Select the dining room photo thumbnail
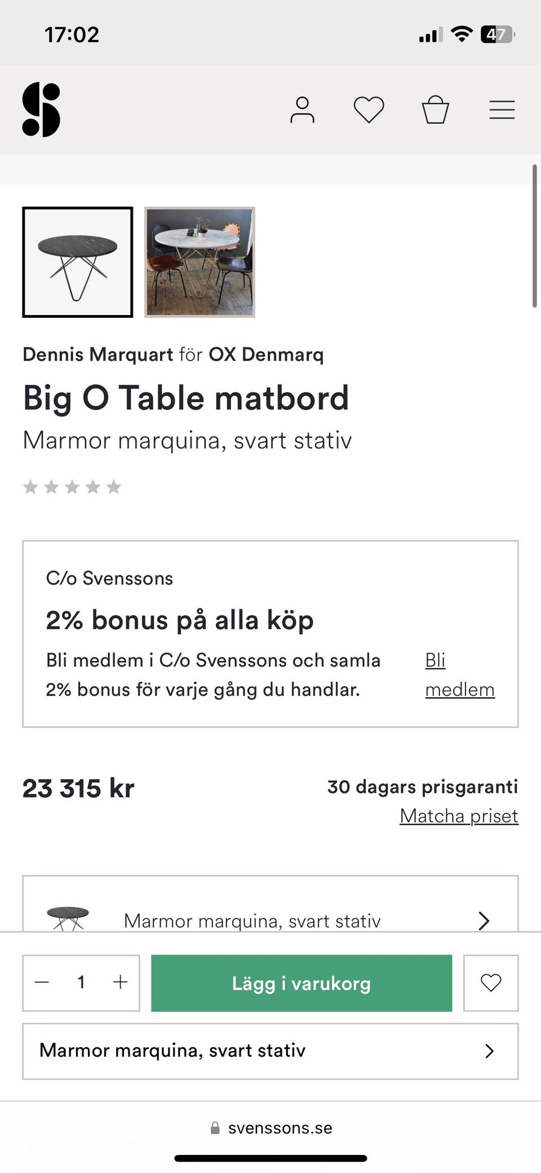The image size is (541, 1173). pos(199,262)
